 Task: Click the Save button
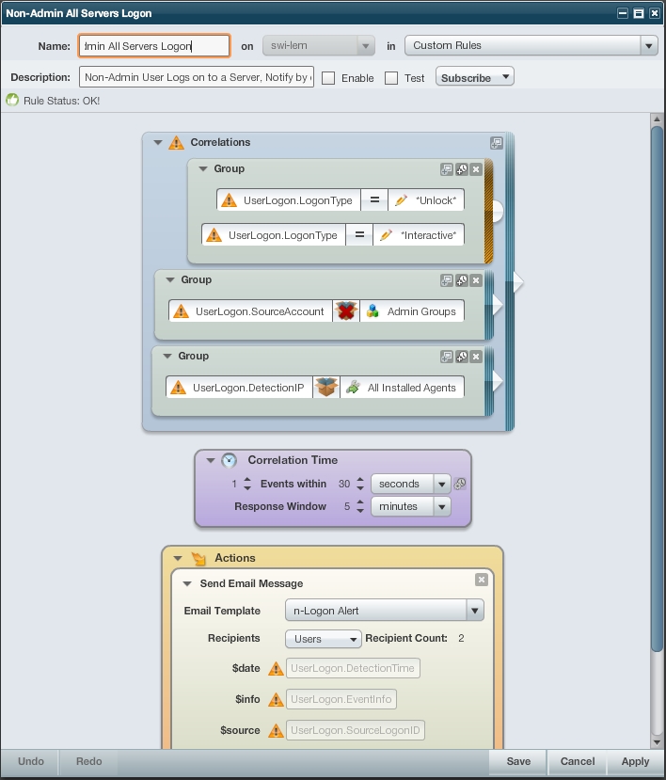click(518, 761)
